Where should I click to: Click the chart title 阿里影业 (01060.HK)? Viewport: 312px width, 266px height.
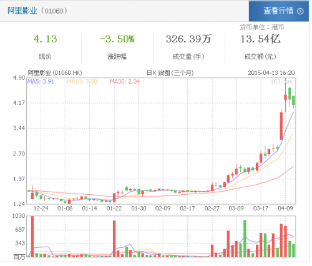point(55,73)
